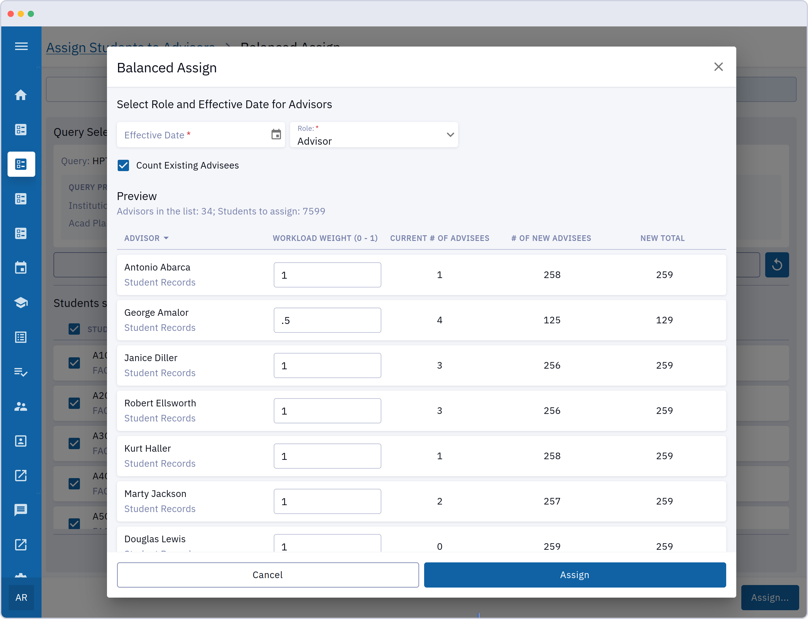This screenshot has width=808, height=619.
Task: Click Marty Jackson advisor name
Action: click(x=155, y=494)
